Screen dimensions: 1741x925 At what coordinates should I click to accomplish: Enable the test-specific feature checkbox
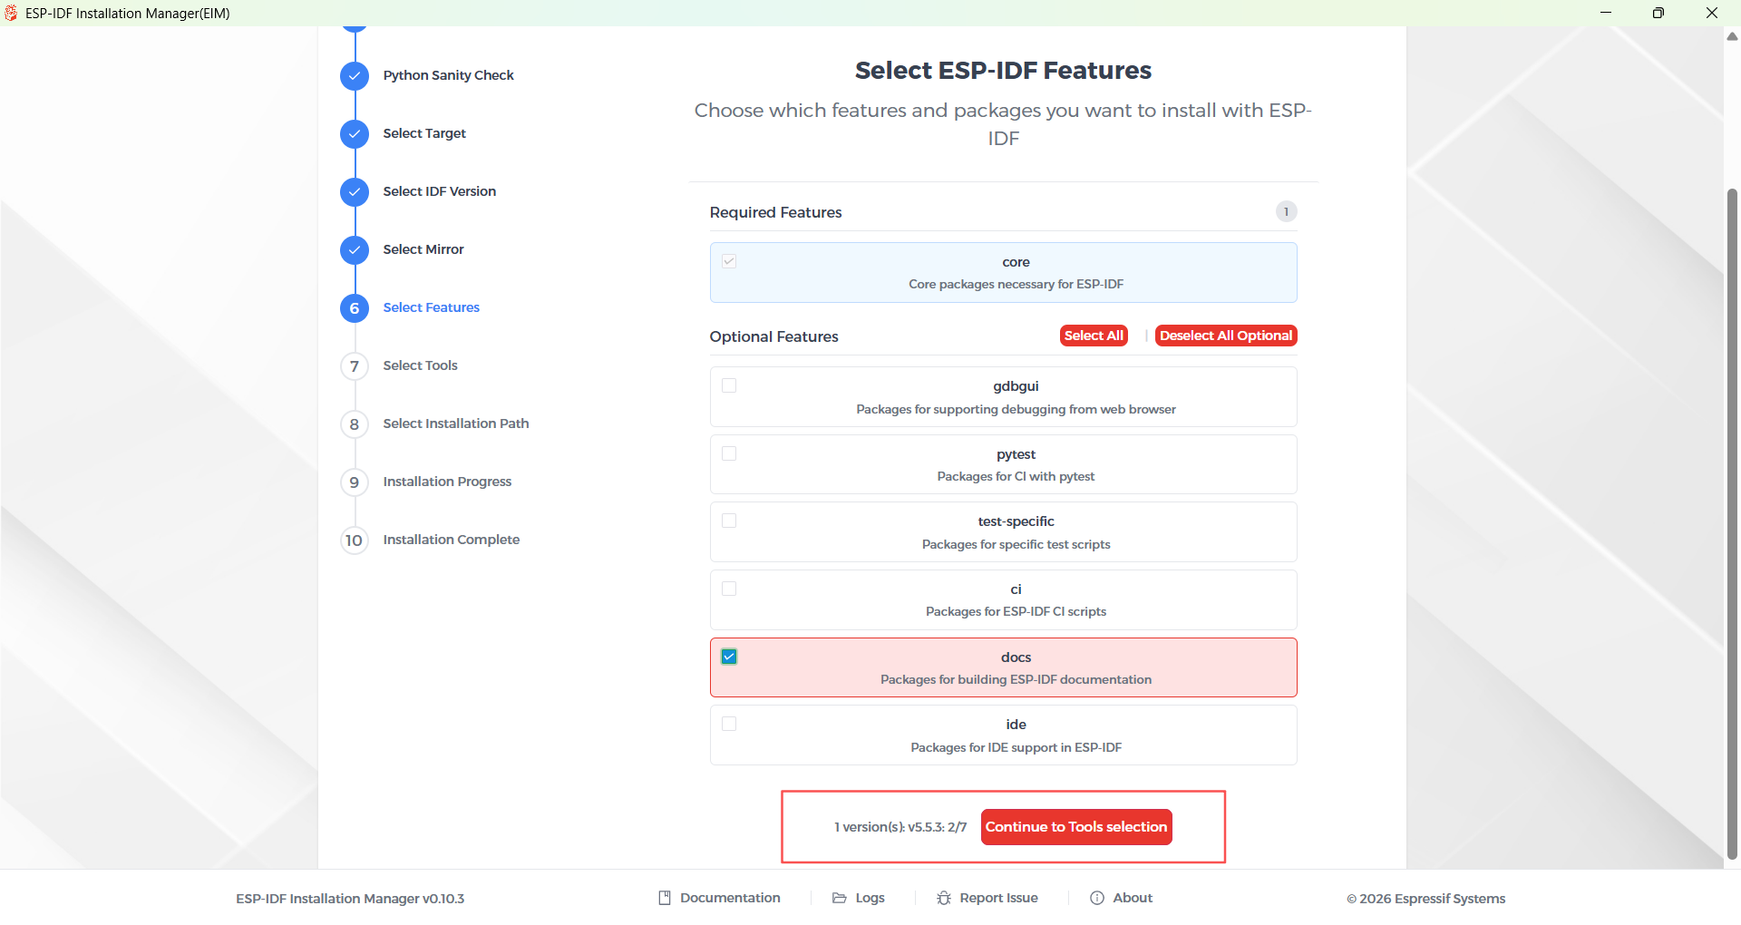(x=729, y=521)
